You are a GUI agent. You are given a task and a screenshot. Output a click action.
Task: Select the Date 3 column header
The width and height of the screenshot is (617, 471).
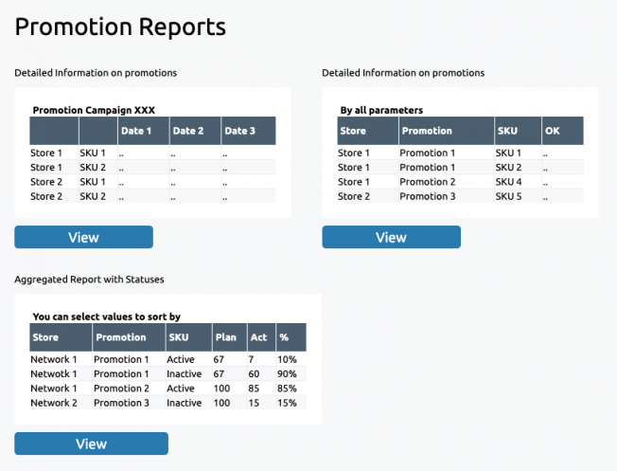point(249,131)
